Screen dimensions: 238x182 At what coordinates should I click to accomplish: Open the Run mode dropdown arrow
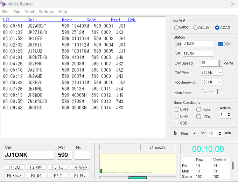click(x=194, y=134)
